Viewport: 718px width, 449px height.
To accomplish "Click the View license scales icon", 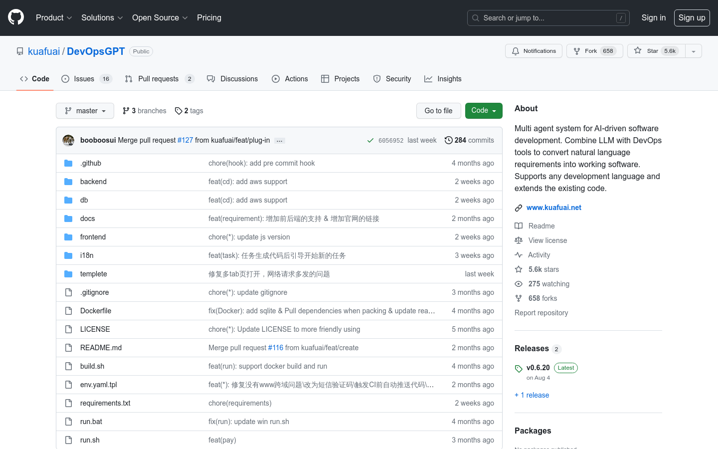I will click(x=519, y=240).
